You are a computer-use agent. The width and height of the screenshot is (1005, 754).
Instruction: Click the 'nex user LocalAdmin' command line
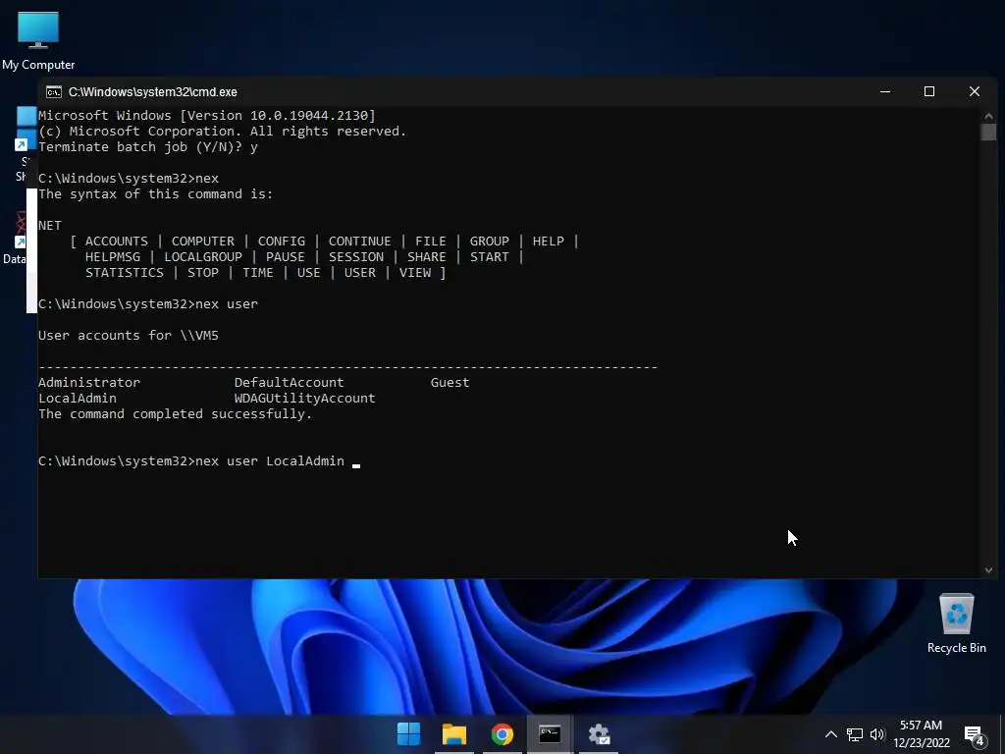[191, 461]
